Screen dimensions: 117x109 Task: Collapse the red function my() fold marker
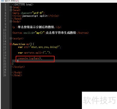[11, 44]
